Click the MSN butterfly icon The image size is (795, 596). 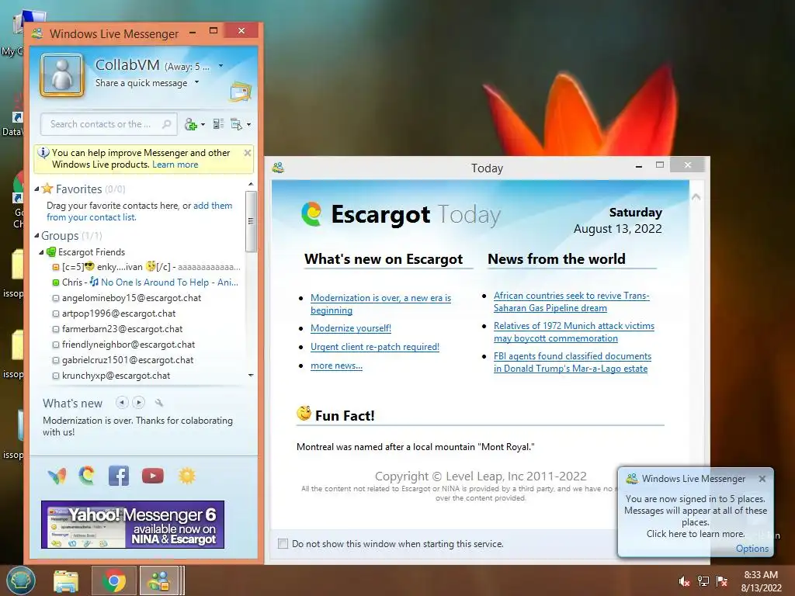click(57, 476)
